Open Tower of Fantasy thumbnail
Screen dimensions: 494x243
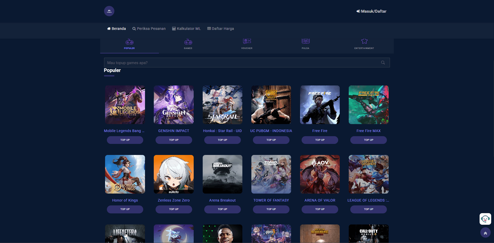pyautogui.click(x=271, y=174)
